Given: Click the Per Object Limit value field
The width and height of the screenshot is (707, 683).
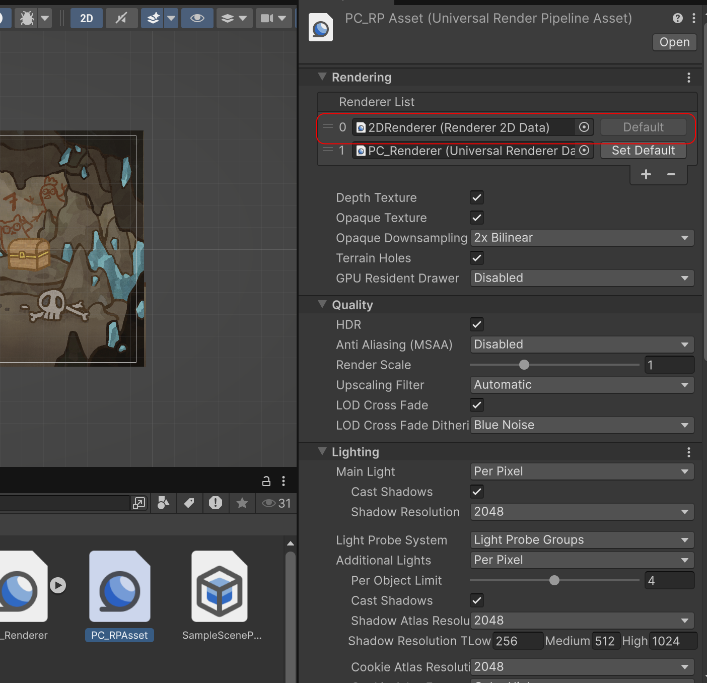Looking at the screenshot, I should click(669, 580).
